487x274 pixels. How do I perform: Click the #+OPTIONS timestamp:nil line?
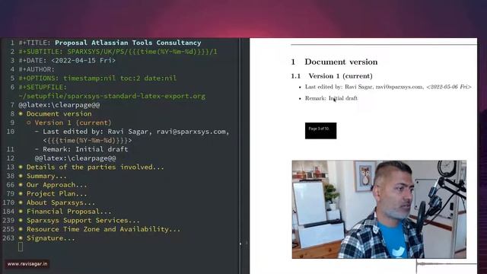click(97, 78)
